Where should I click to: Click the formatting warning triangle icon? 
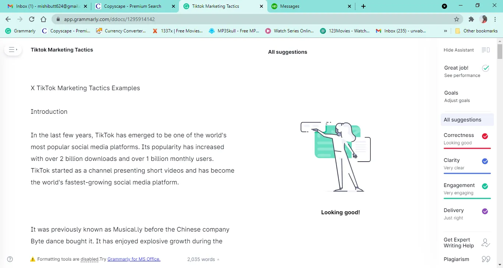coord(33,259)
